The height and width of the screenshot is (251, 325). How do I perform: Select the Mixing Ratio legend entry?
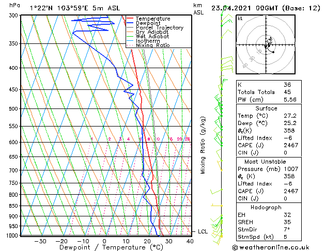(153, 45)
